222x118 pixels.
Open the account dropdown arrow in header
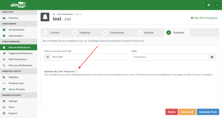click(x=217, y=5)
